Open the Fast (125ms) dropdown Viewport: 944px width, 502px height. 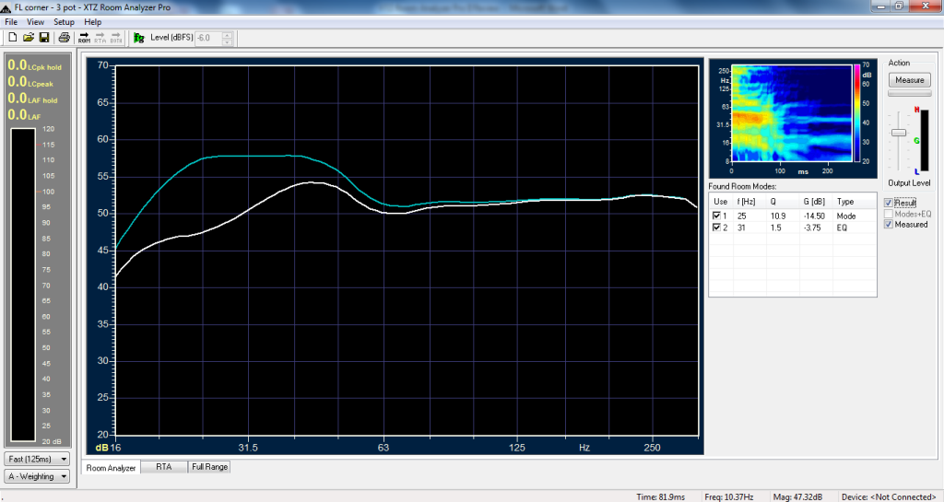[x=37, y=459]
